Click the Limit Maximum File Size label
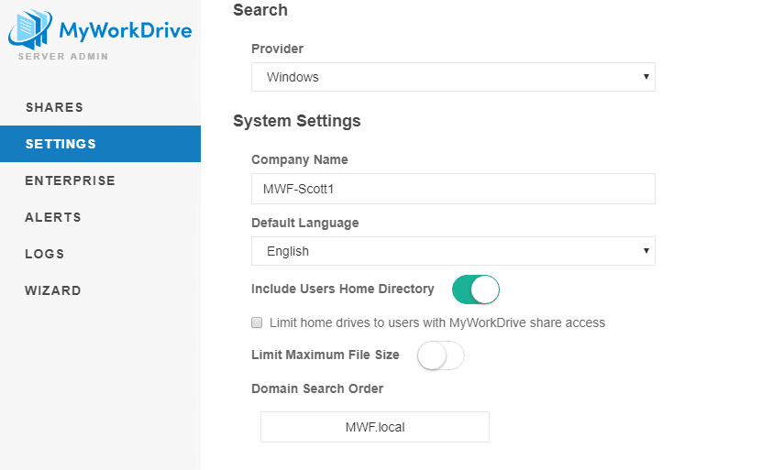 (326, 355)
